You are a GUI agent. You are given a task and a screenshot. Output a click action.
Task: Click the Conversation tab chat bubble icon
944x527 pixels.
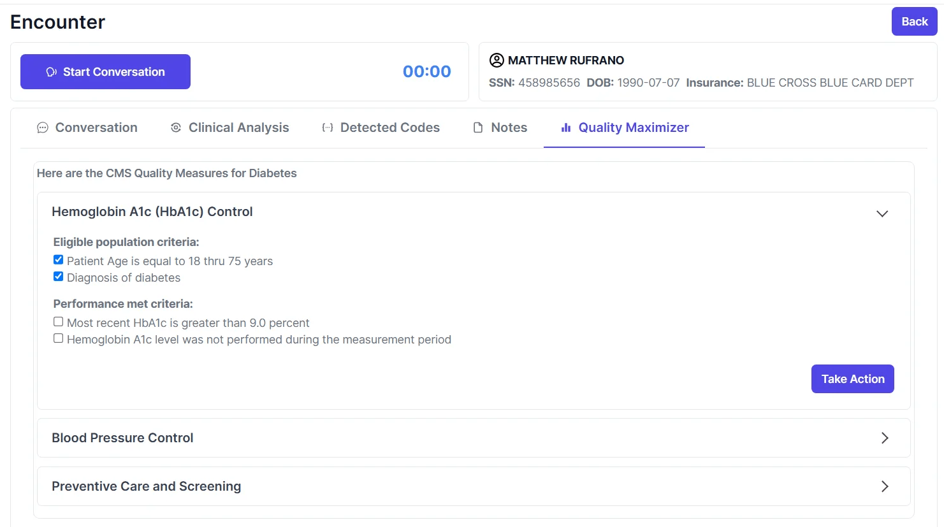[x=43, y=128]
